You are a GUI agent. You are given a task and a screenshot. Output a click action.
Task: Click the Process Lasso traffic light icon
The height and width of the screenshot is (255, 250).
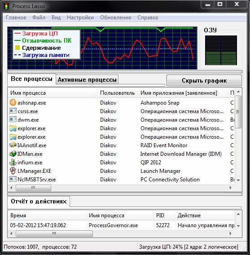coord(6,6)
